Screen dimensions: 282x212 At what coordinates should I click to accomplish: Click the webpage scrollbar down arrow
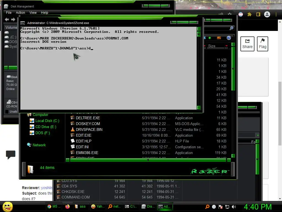coord(280,199)
